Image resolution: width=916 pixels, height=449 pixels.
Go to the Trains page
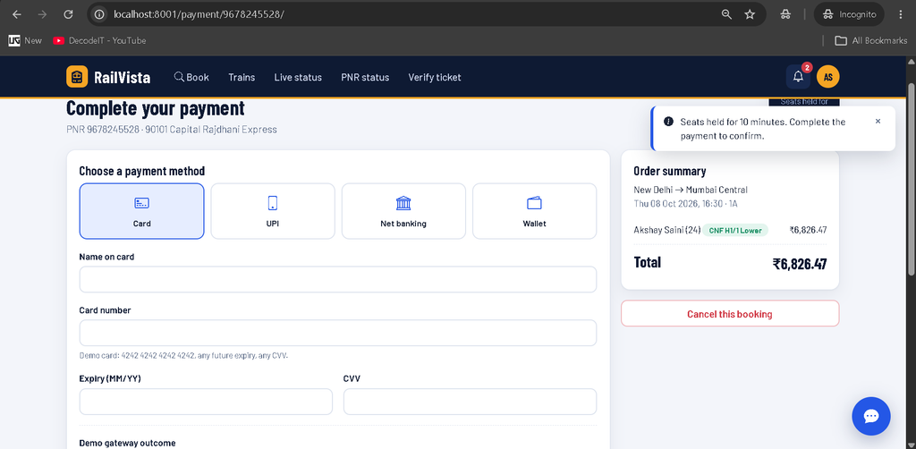point(242,77)
